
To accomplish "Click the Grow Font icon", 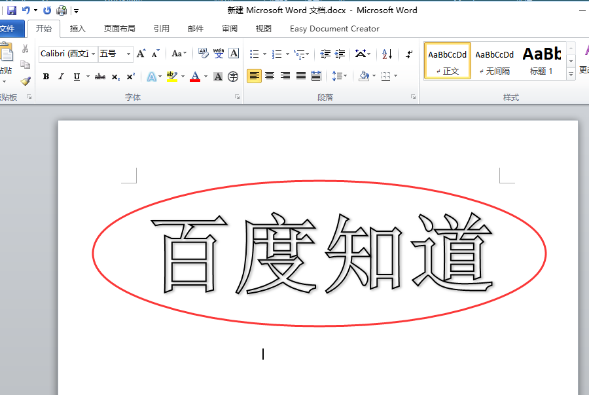I will pyautogui.click(x=141, y=54).
